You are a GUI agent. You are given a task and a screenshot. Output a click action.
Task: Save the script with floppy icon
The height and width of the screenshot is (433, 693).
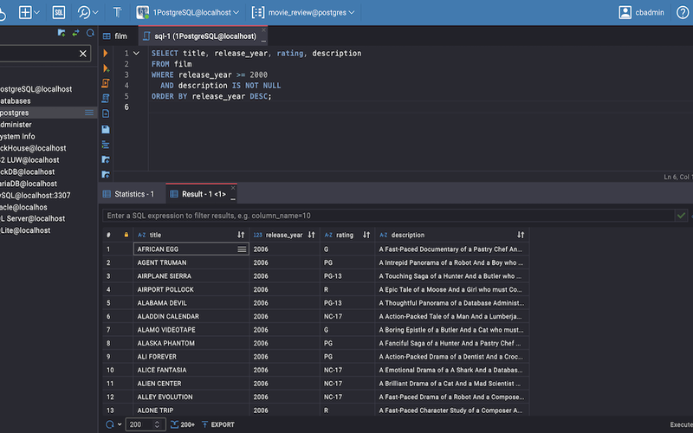click(106, 129)
